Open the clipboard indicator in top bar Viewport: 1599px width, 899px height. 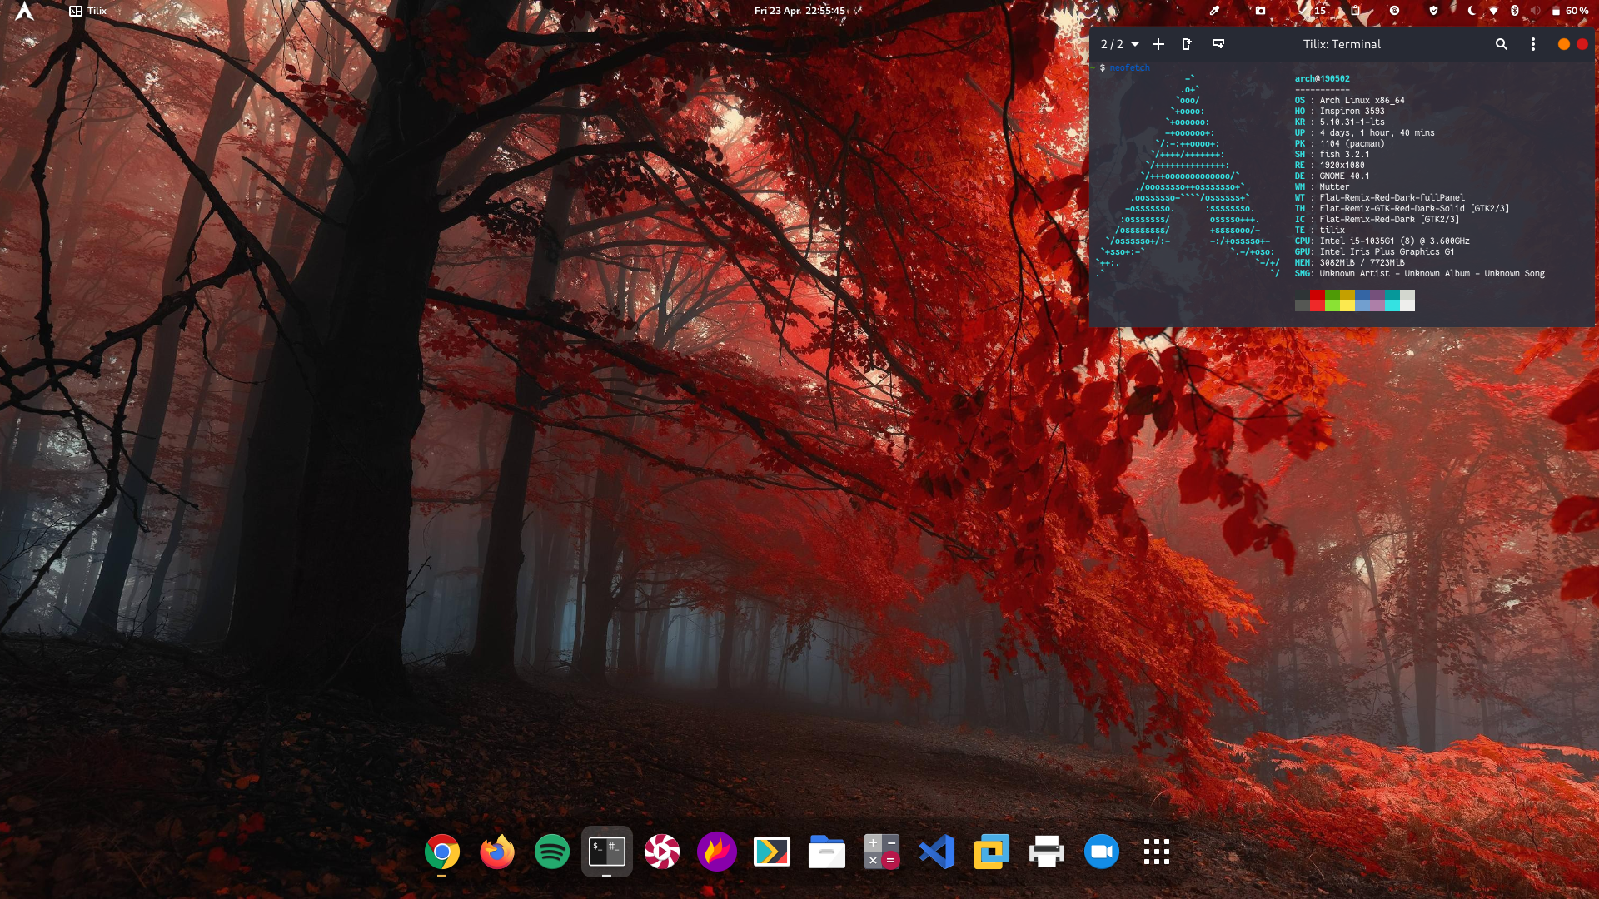point(1356,11)
